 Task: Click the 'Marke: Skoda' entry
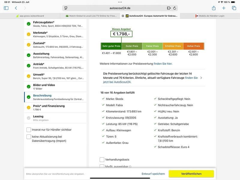115,99
